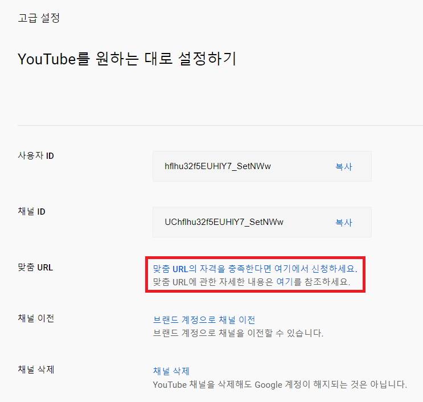Open the 맞춤 URL 신청하세요 link
This screenshot has width=423, height=402.
point(255,269)
